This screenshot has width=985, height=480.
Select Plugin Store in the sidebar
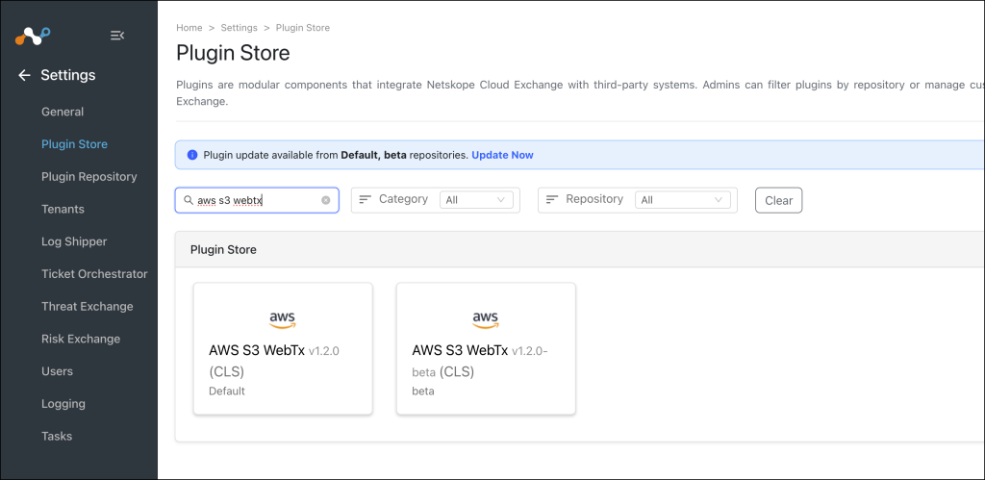point(74,144)
